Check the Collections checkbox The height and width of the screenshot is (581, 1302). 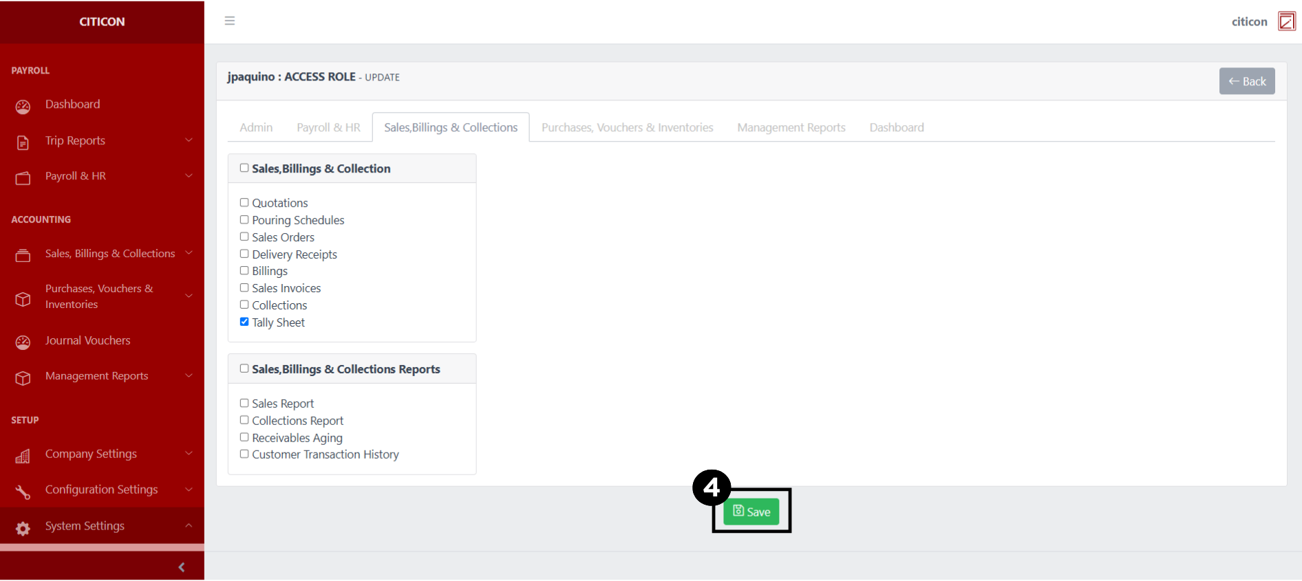(244, 305)
